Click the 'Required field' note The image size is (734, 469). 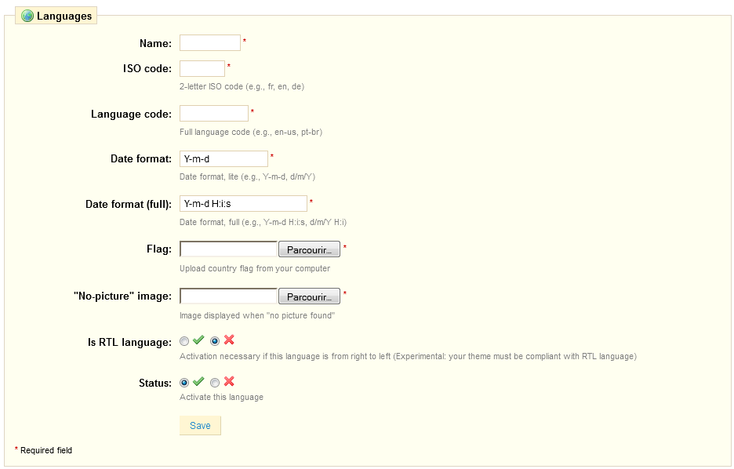click(x=46, y=450)
